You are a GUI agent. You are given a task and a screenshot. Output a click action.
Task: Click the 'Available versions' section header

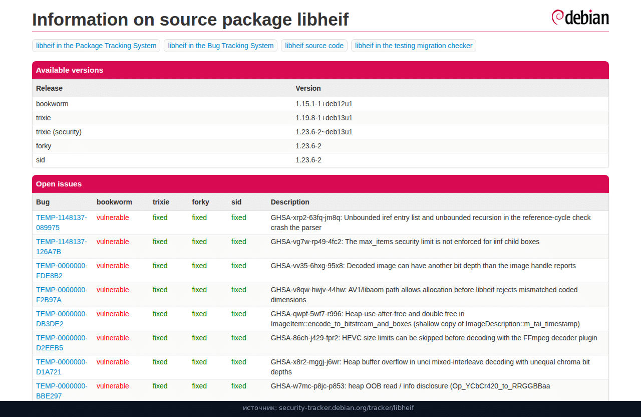(x=320, y=70)
